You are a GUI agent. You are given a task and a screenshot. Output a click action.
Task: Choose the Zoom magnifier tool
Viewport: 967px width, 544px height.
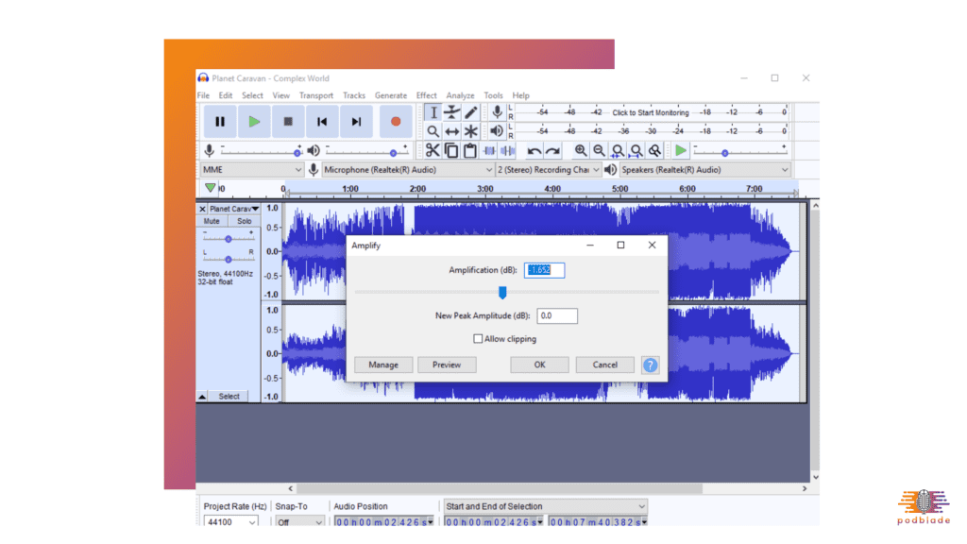[x=433, y=130]
